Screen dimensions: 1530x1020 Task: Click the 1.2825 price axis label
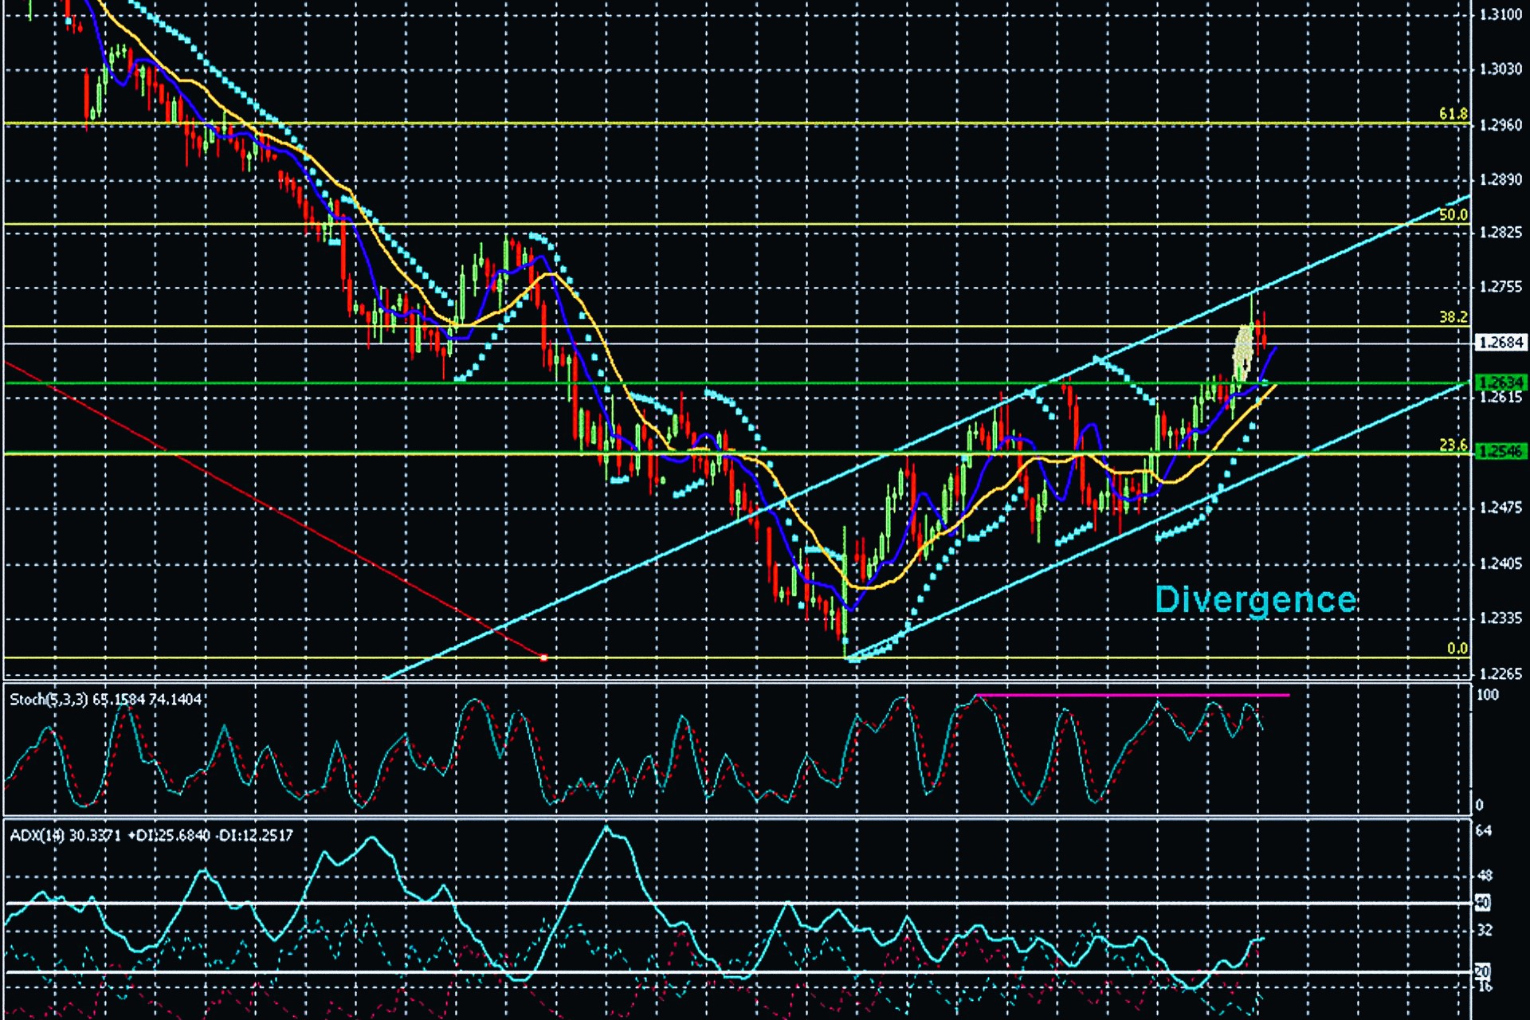(1501, 233)
